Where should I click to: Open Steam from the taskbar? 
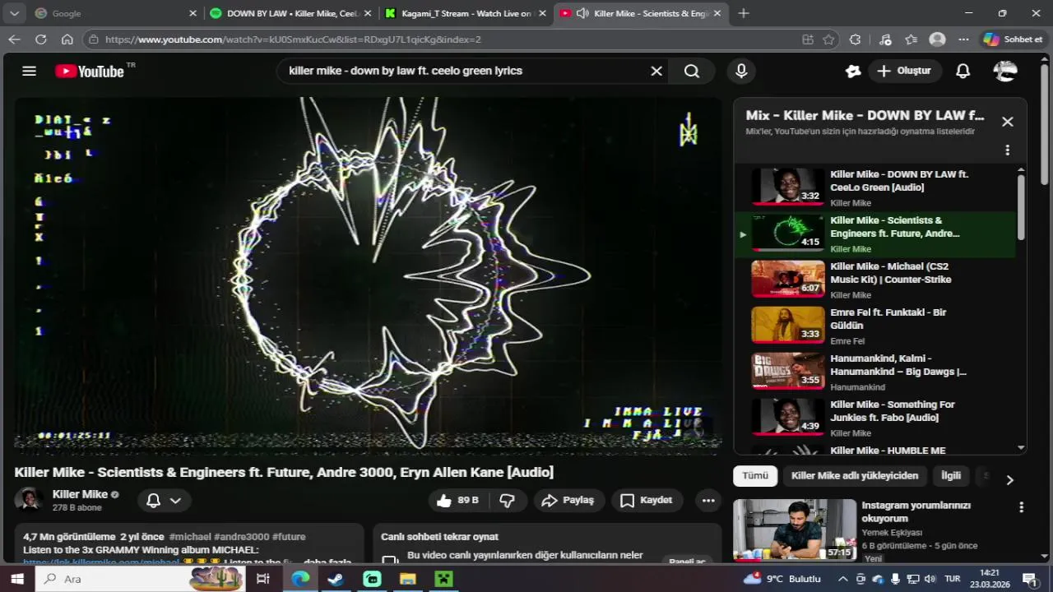coord(336,579)
